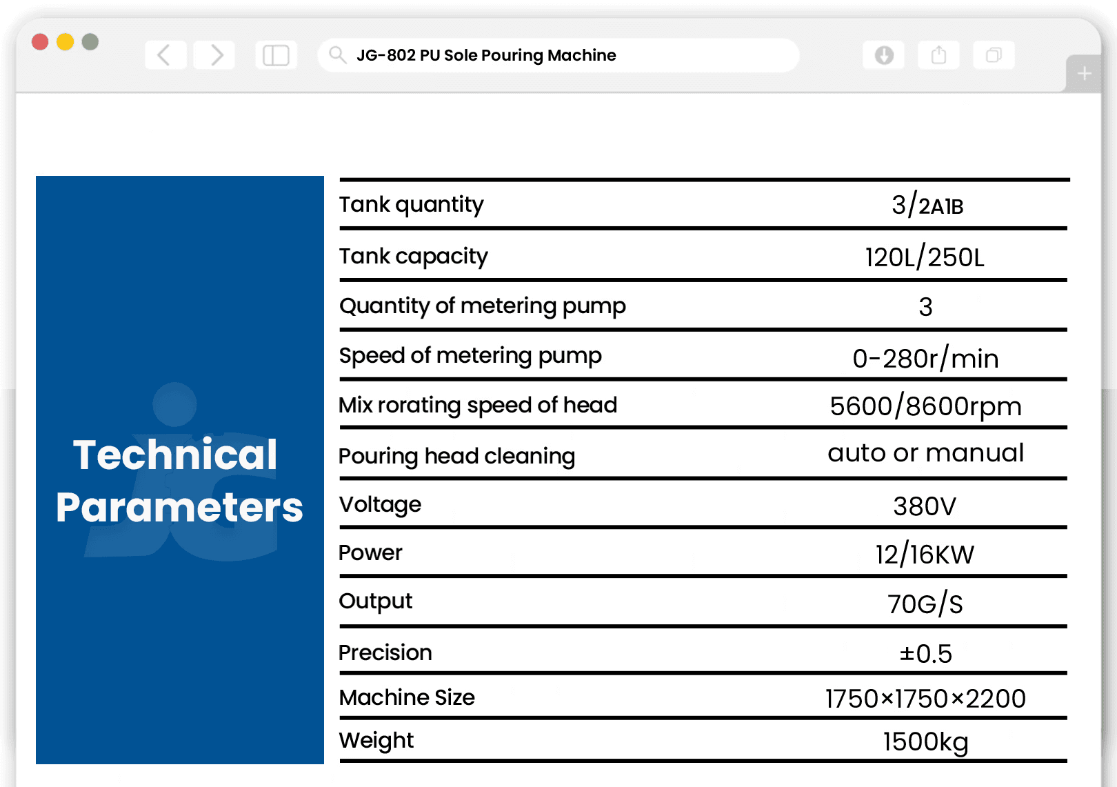Navigate back in browser history
The width and height of the screenshot is (1117, 787).
point(165,55)
